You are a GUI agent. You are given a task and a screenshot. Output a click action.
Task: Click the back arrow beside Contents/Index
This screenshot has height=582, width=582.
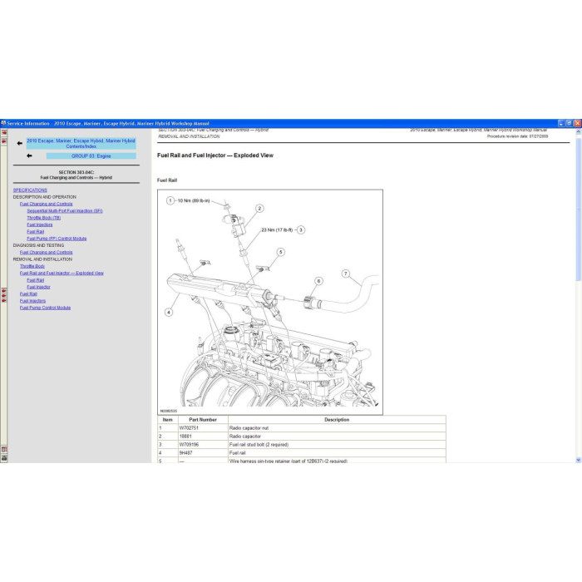20,143
